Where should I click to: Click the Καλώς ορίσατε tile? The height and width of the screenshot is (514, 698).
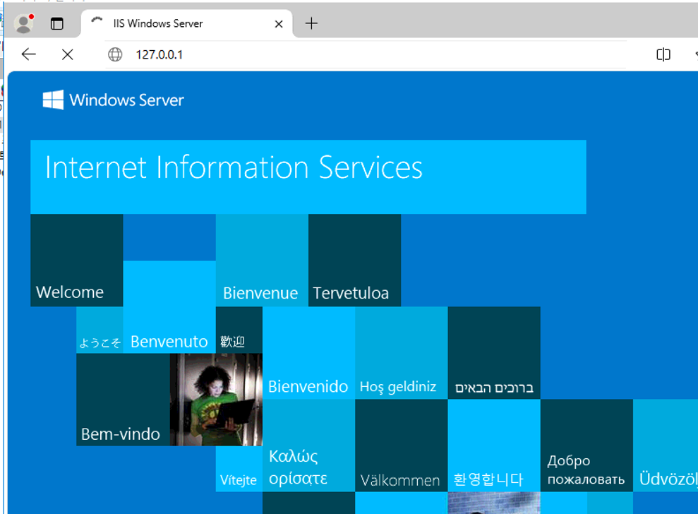(308, 446)
